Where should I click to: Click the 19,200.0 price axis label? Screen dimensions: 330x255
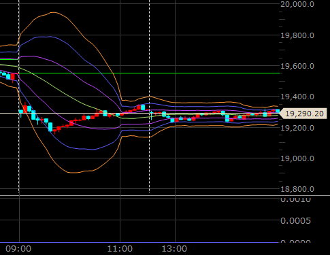tap(297, 128)
